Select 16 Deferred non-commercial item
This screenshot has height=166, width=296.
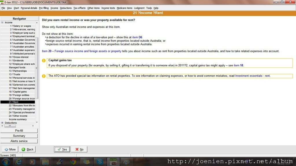tap(22, 85)
